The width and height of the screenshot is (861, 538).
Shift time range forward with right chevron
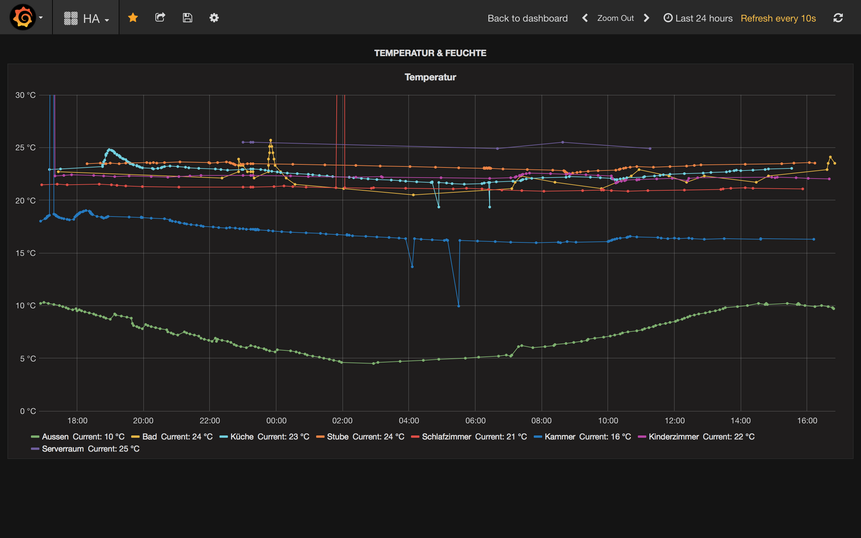coord(647,18)
